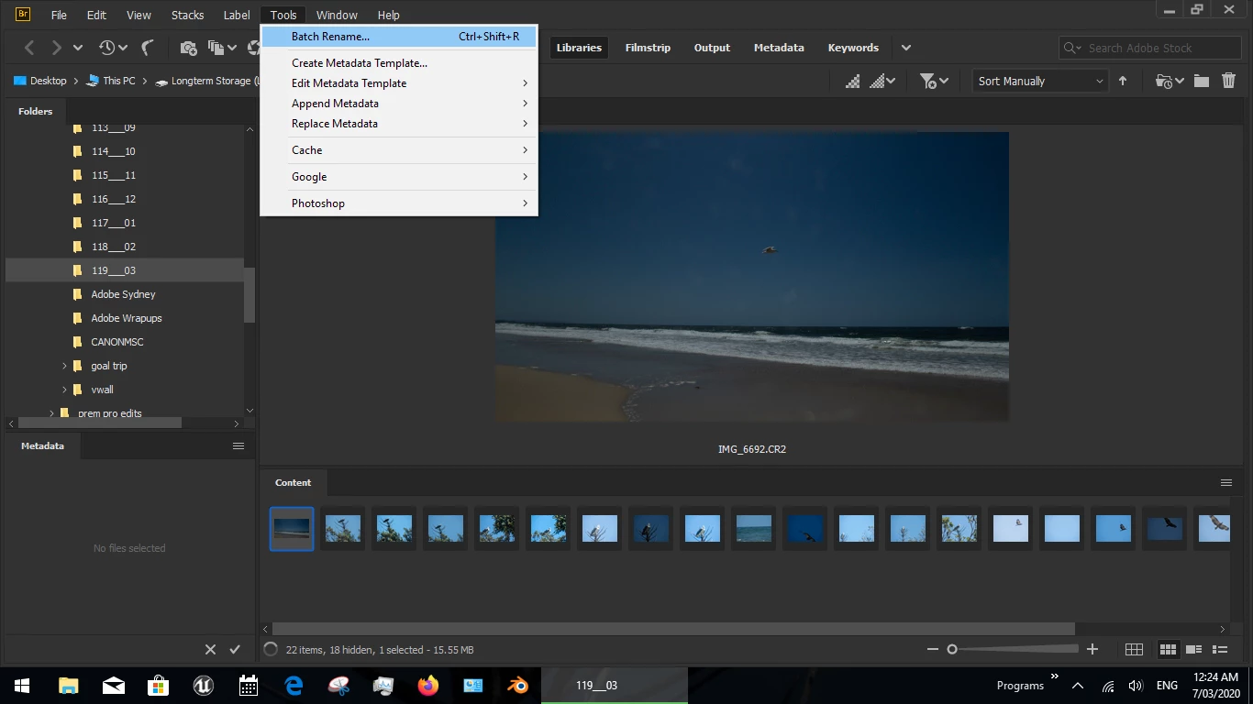This screenshot has width=1253, height=704.
Task: Cancel metadata changes X icon
Action: [210, 649]
